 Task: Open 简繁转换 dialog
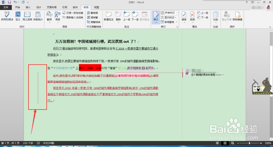(x=94, y=22)
